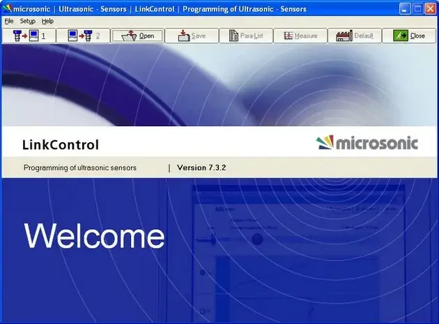Click the LinkControl heading text
This screenshot has height=324, width=439.
(x=61, y=145)
